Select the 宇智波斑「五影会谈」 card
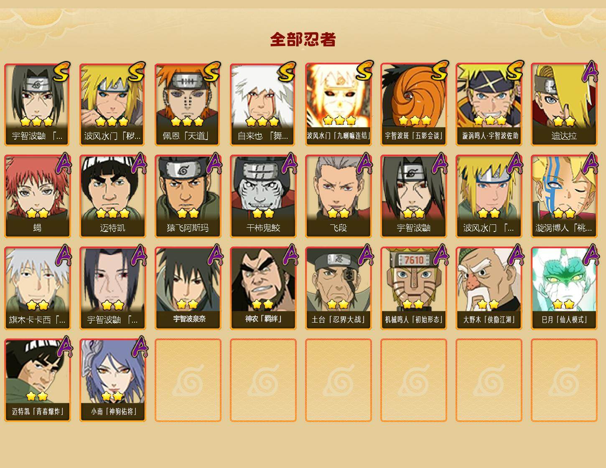The width and height of the screenshot is (606, 468). [413, 104]
